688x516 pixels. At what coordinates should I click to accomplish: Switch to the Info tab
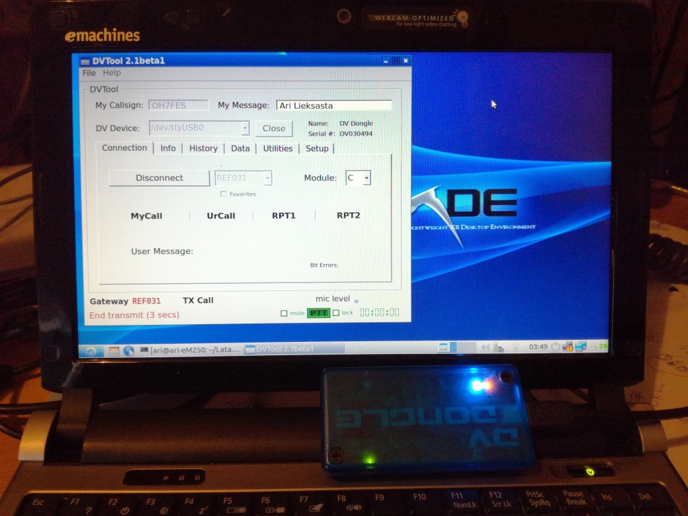(x=168, y=148)
